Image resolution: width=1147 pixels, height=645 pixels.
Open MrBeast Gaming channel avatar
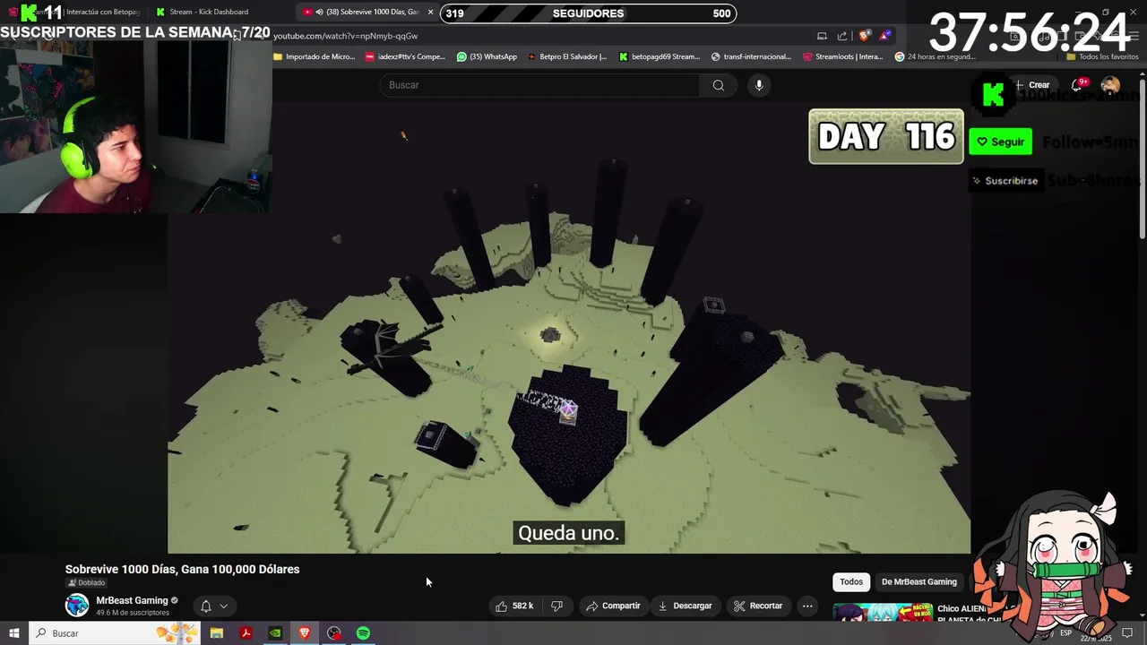(x=77, y=606)
